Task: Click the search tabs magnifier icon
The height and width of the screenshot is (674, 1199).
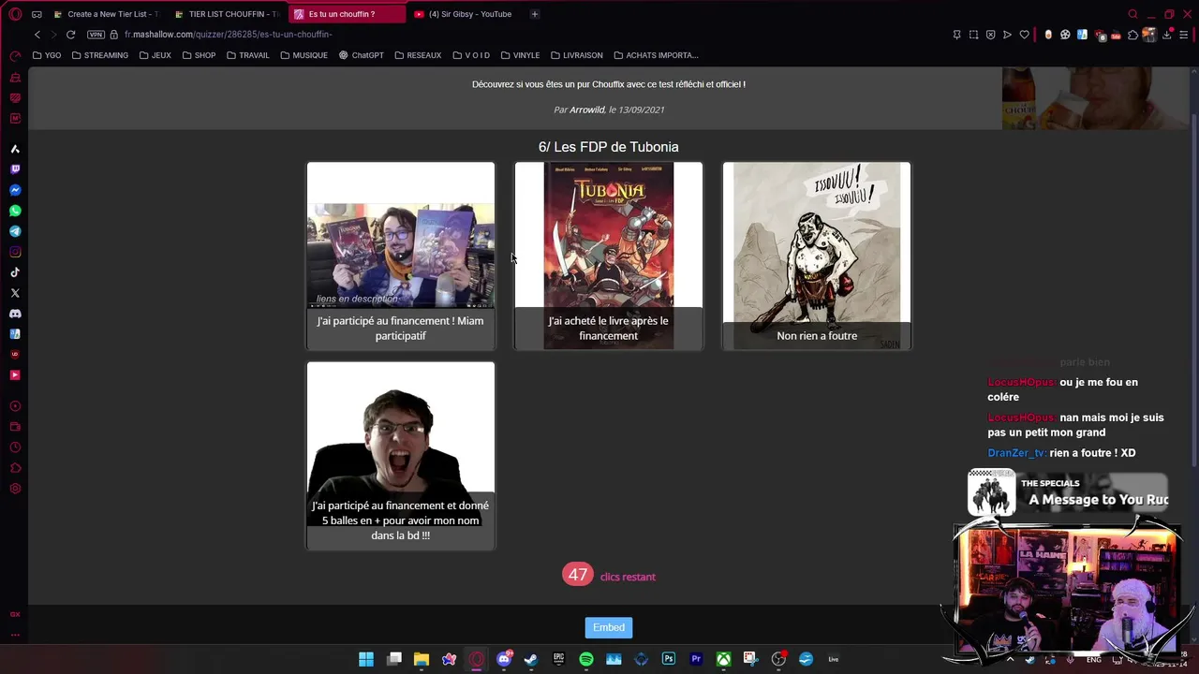Action: coord(1132,14)
